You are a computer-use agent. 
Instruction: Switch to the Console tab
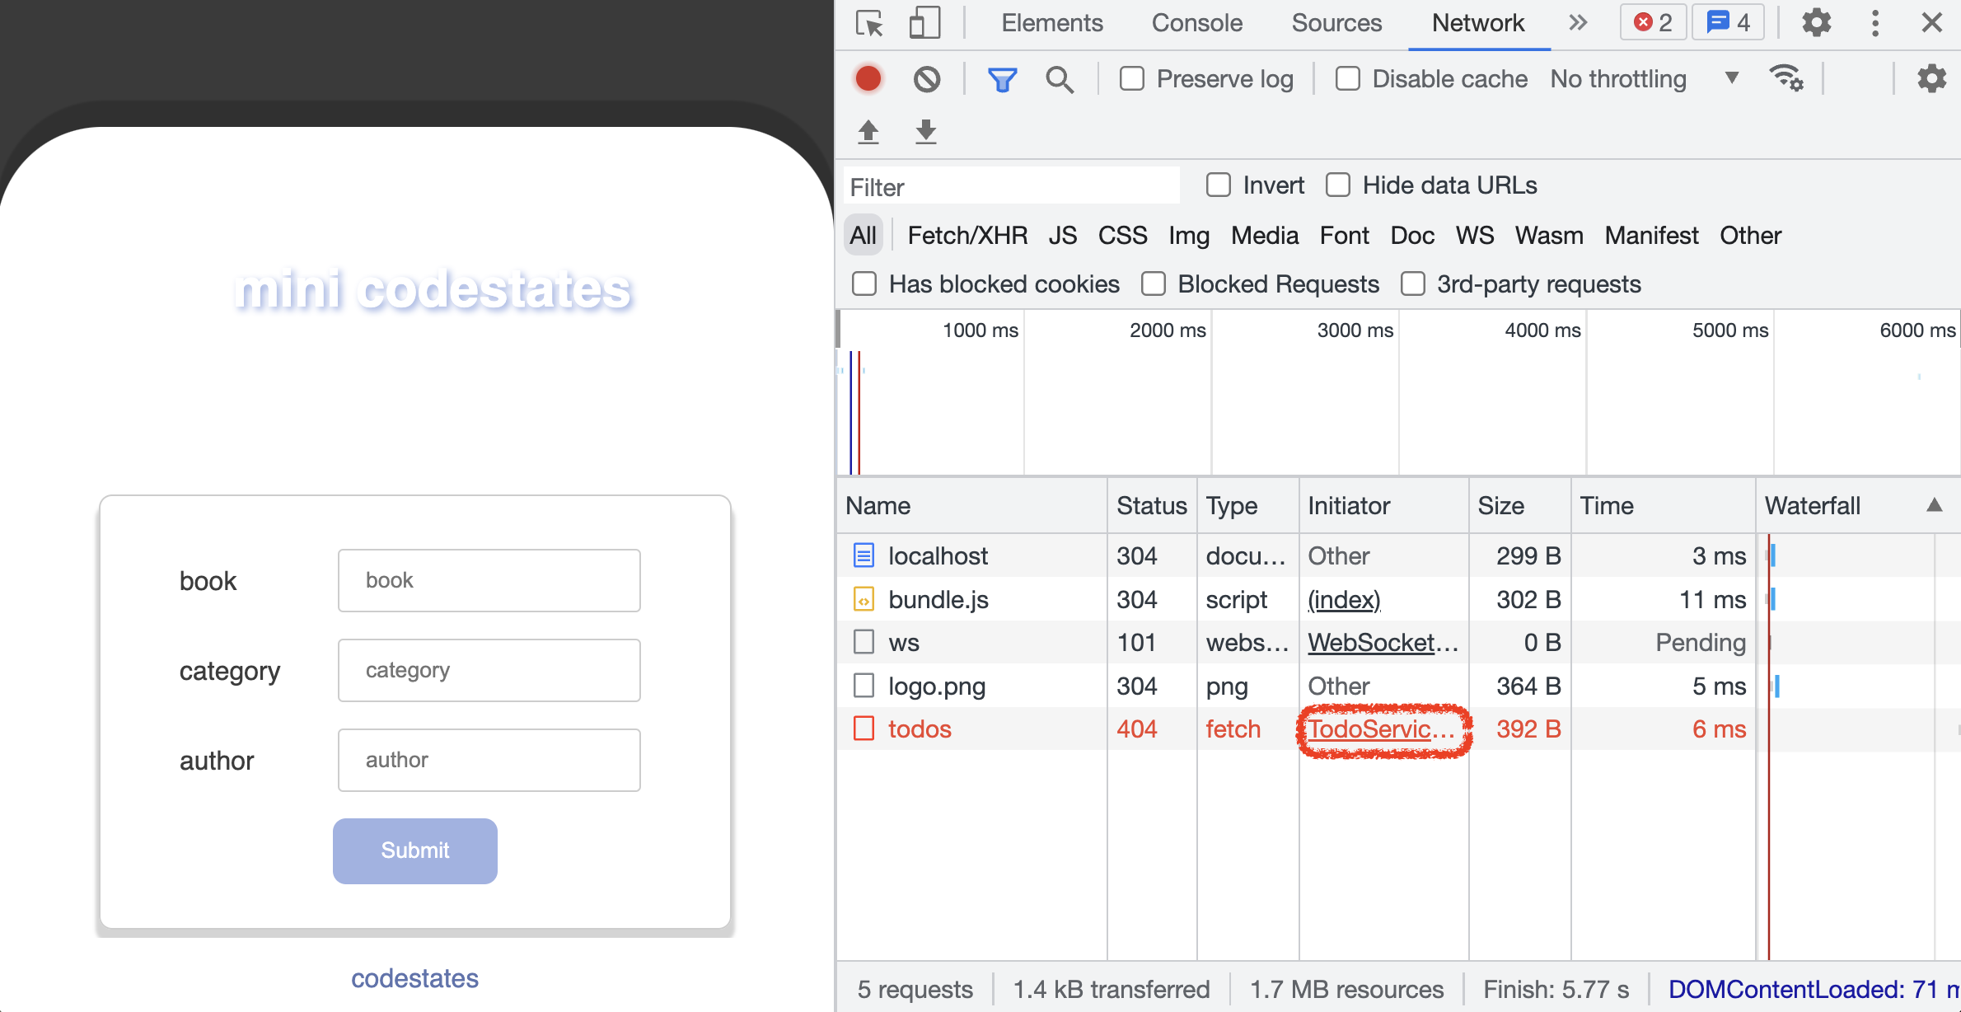coord(1196,23)
